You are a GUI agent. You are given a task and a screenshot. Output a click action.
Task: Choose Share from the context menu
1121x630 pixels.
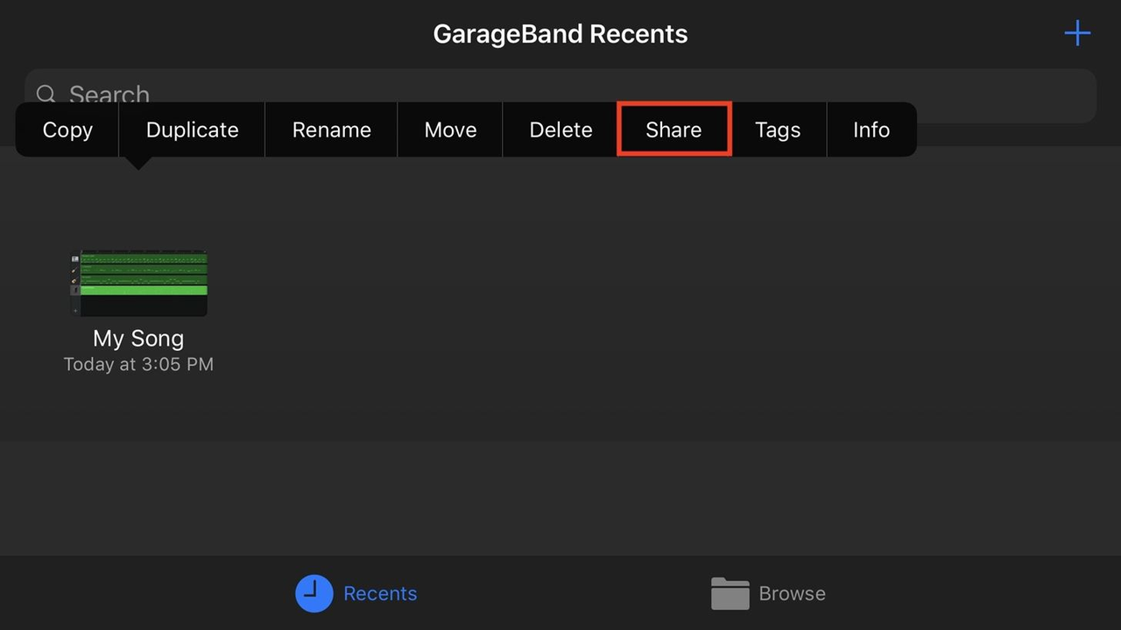click(673, 129)
